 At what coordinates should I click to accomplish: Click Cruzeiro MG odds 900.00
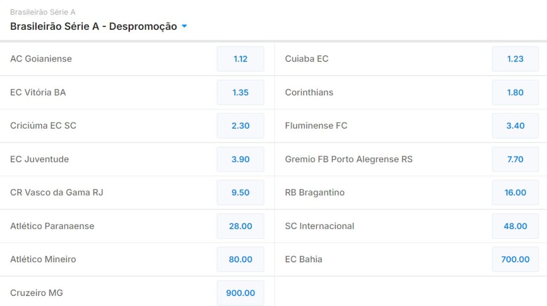click(240, 293)
